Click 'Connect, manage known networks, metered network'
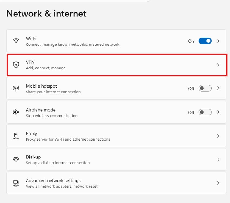230x203 pixels. [x=73, y=44]
